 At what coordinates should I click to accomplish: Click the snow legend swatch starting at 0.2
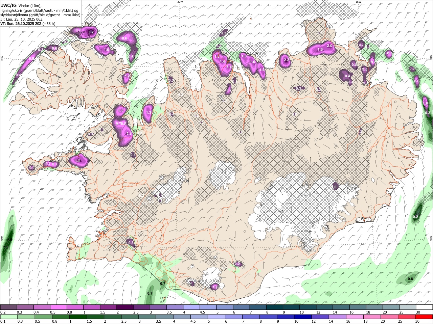click(x=8, y=307)
